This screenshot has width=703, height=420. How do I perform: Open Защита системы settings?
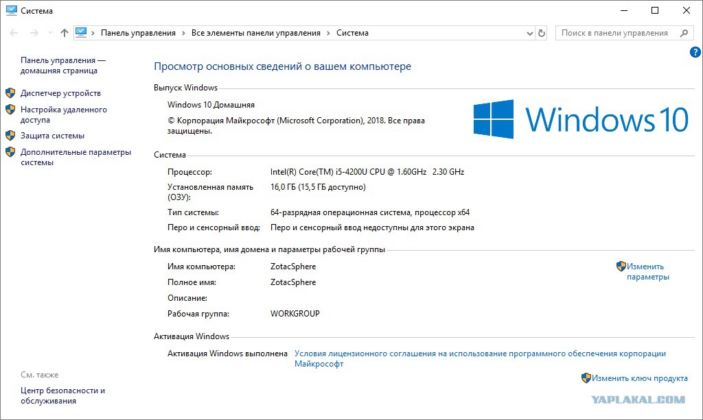(52, 136)
